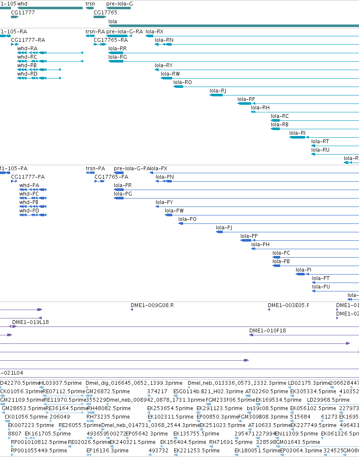
Task: Click lola-RC transcript label
Action: coord(280,116)
